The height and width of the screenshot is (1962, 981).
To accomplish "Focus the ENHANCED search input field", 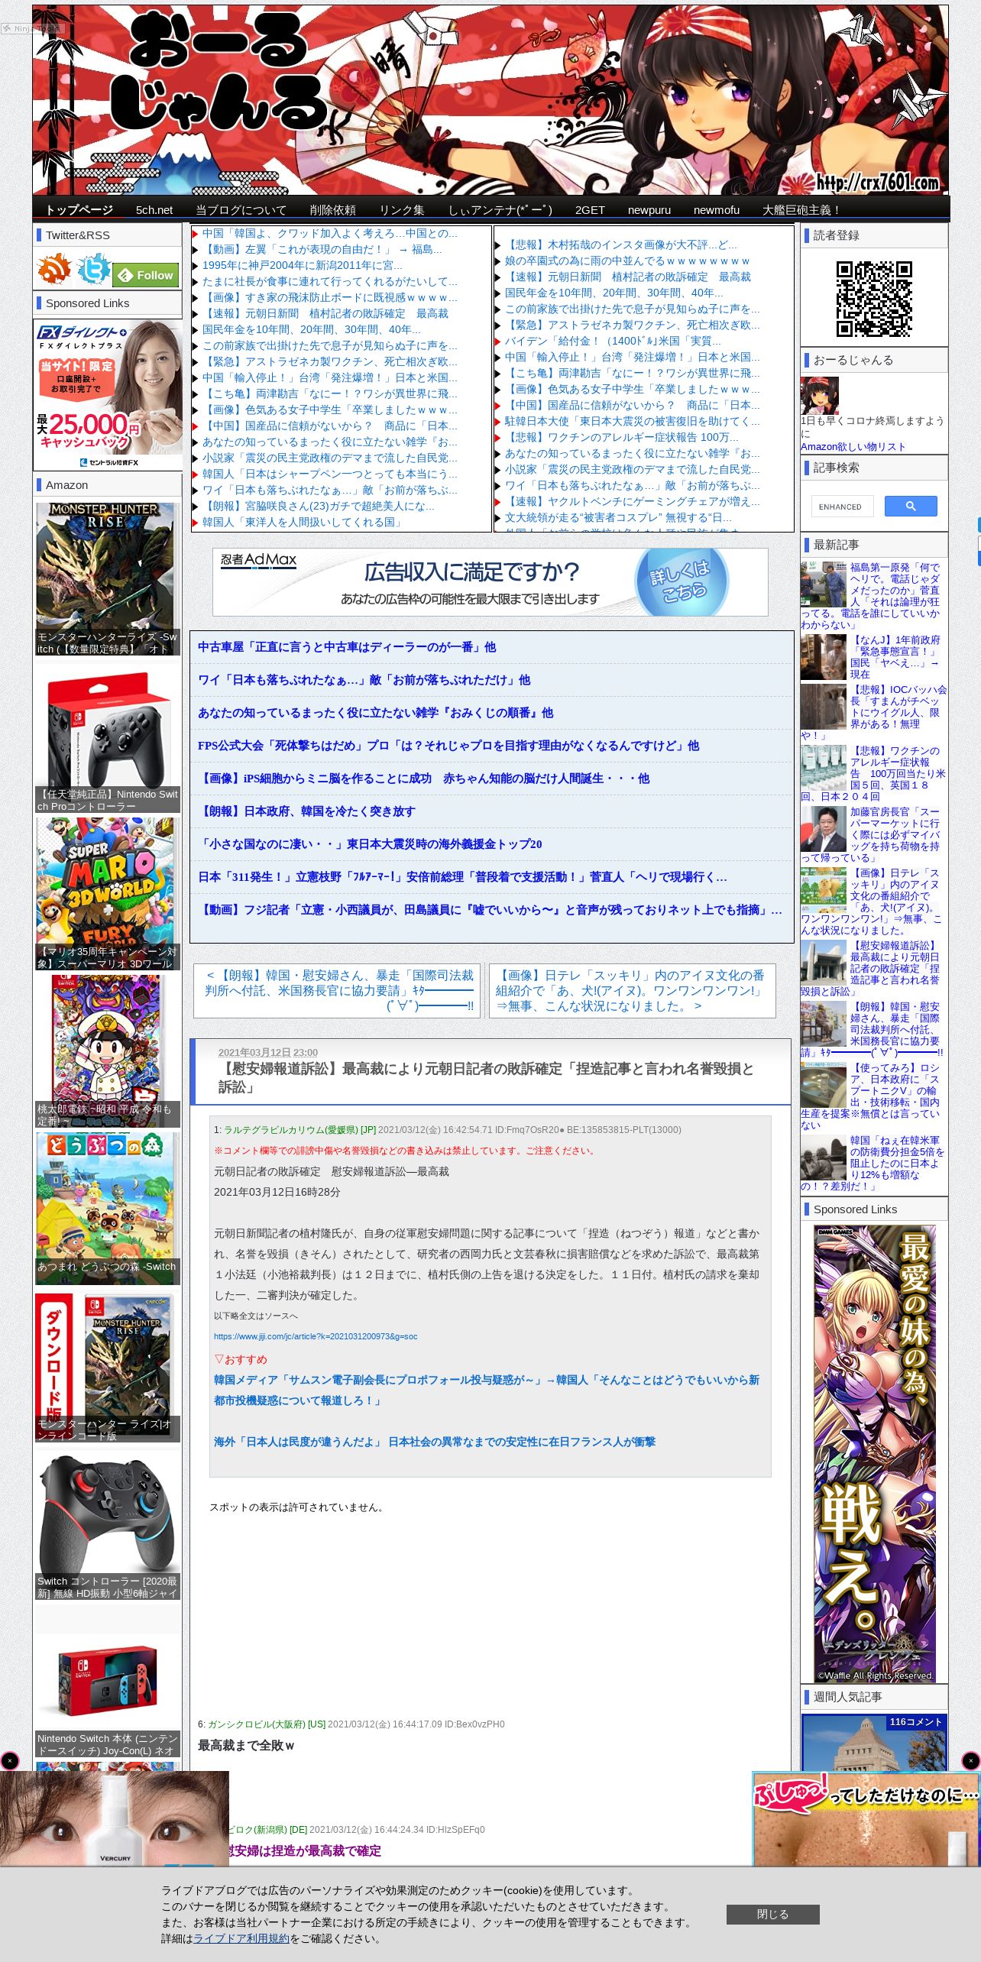I will coord(844,507).
